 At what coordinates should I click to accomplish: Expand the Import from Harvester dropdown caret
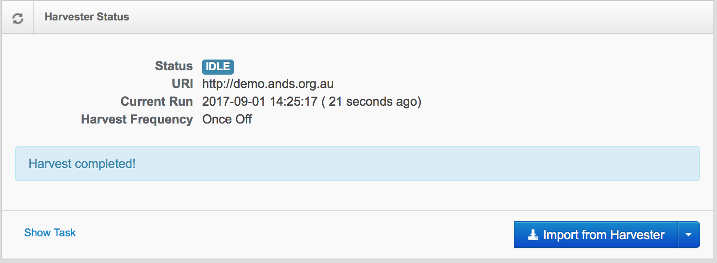688,235
